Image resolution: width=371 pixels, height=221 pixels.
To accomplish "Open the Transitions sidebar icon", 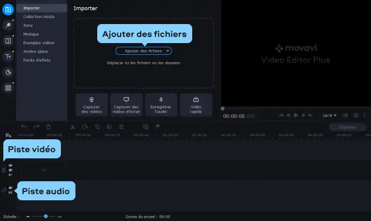I will tap(8, 41).
